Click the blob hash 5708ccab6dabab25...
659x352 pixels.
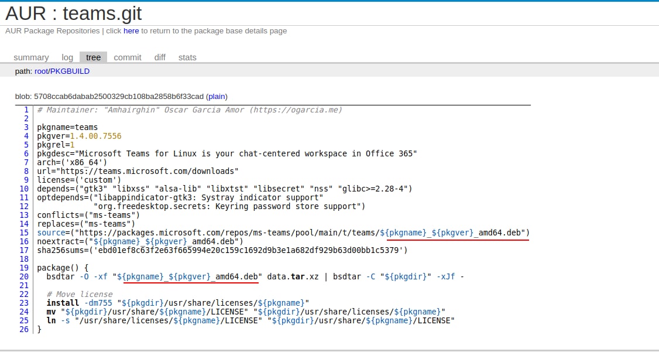click(119, 96)
